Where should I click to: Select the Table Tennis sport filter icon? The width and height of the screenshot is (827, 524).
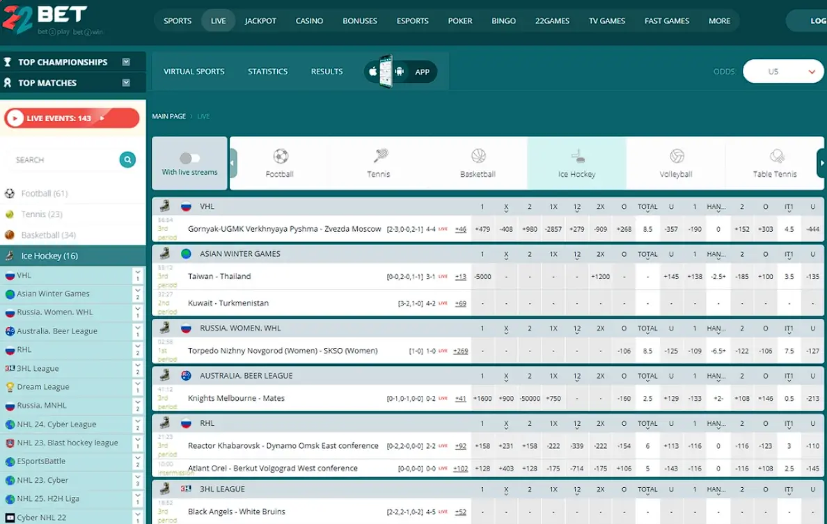(x=774, y=157)
